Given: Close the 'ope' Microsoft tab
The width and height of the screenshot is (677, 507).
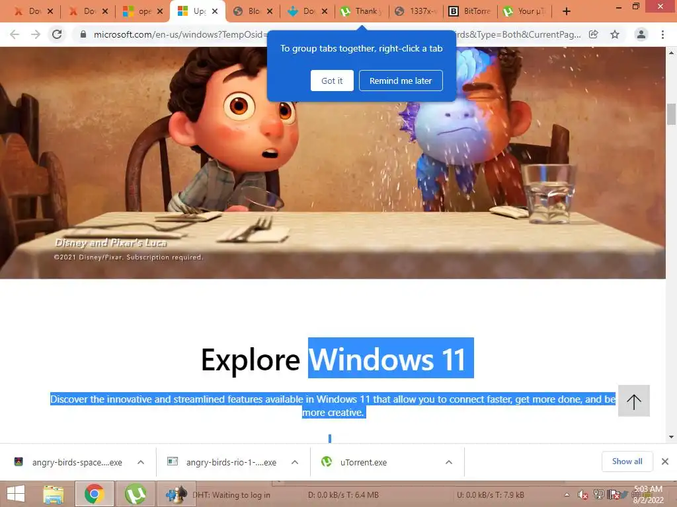Looking at the screenshot, I should click(x=160, y=11).
